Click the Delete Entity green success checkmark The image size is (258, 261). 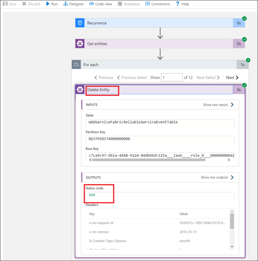coord(244,85)
